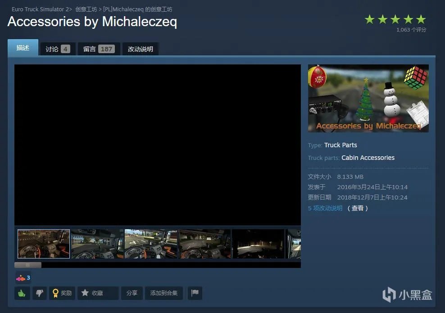Open the 分享 share button

click(132, 293)
